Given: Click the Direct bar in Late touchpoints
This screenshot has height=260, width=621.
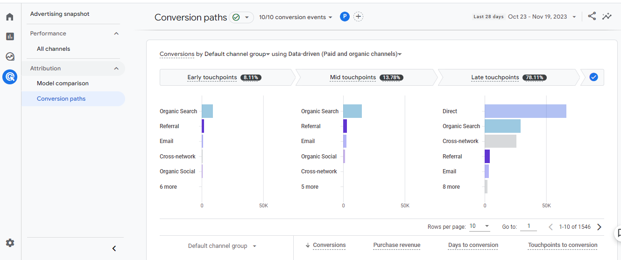Looking at the screenshot, I should click(525, 111).
